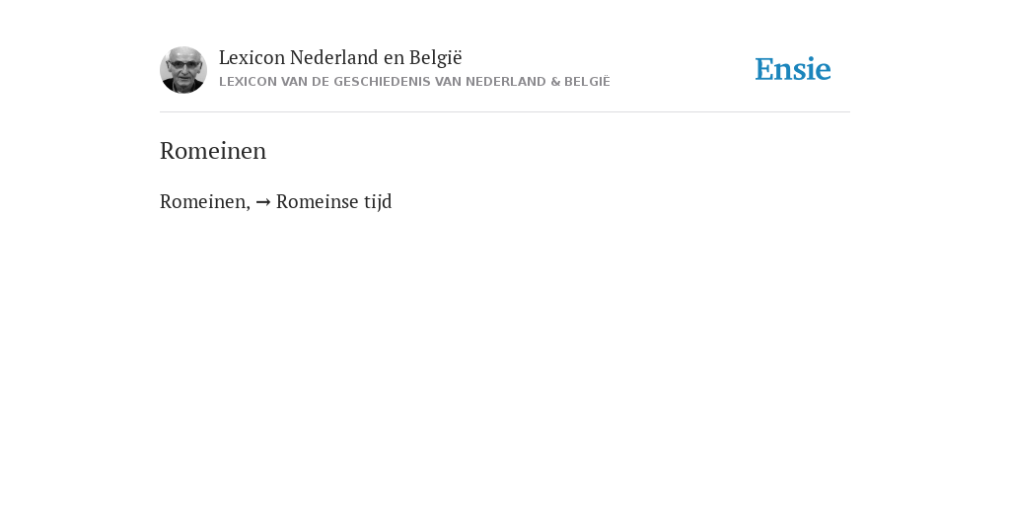Follow the Romeinse tijd reference
Screen dimensions: 1010x505
333,202
